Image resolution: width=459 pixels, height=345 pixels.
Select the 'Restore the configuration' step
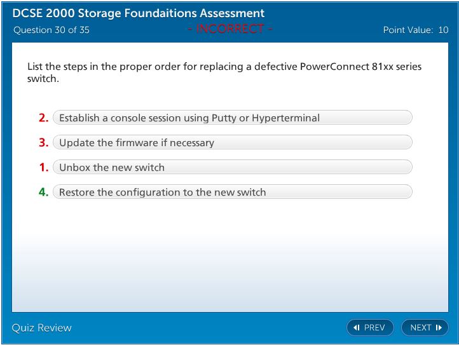tap(233, 192)
